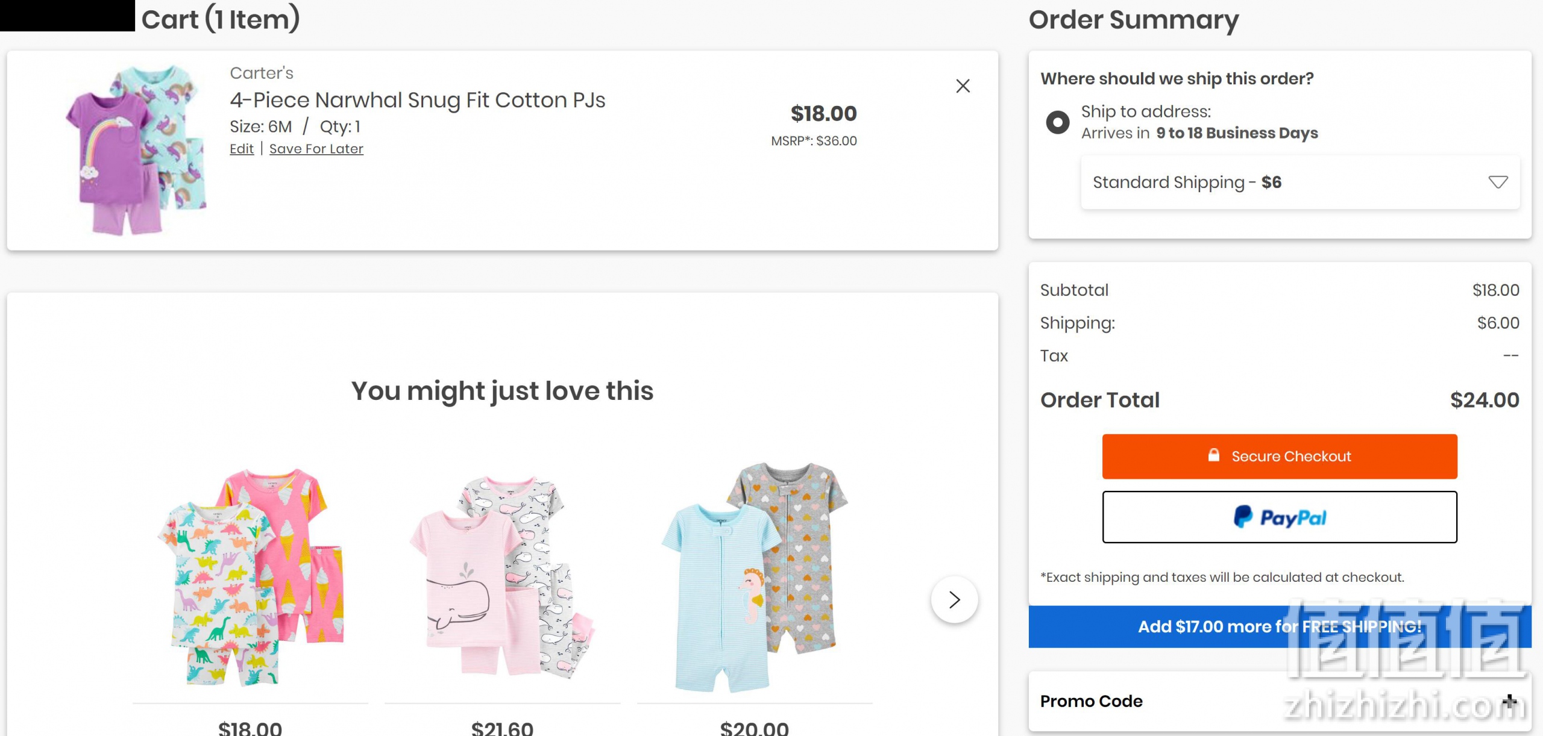Image resolution: width=1543 pixels, height=736 pixels.
Task: Open Standard Shipping dropdown arrow
Action: point(1498,182)
